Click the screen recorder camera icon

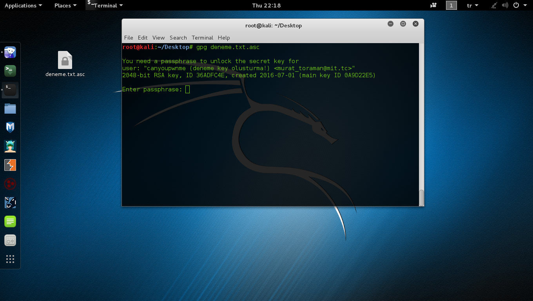pyautogui.click(x=433, y=5)
